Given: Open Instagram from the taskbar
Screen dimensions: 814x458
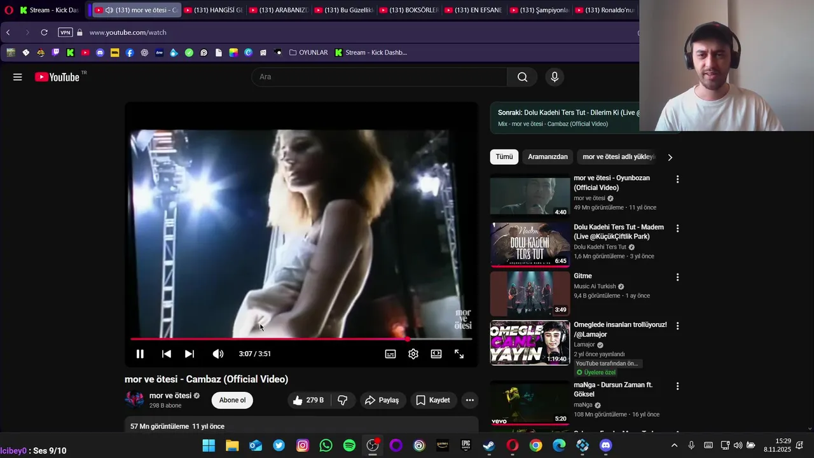Looking at the screenshot, I should click(303, 445).
